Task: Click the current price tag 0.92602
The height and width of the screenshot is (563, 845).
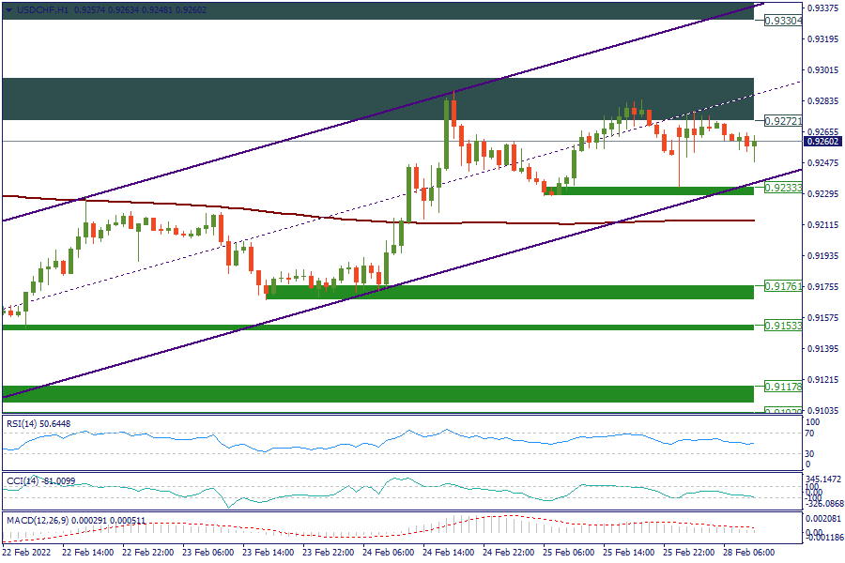Action: 823,142
